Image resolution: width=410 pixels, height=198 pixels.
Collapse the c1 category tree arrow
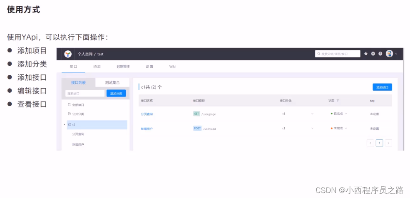pos(65,125)
